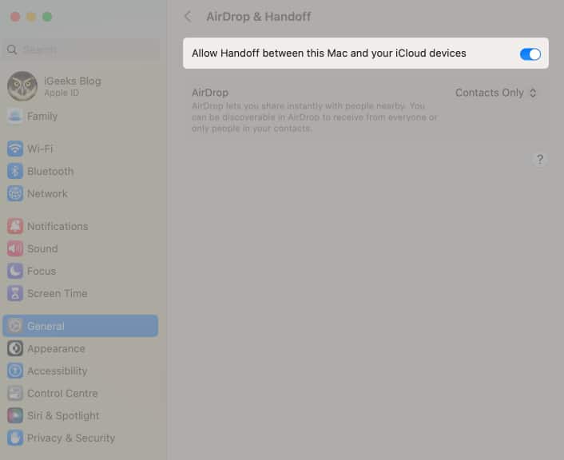Click the Focus moon icon
Image resolution: width=564 pixels, height=460 pixels.
(x=14, y=271)
